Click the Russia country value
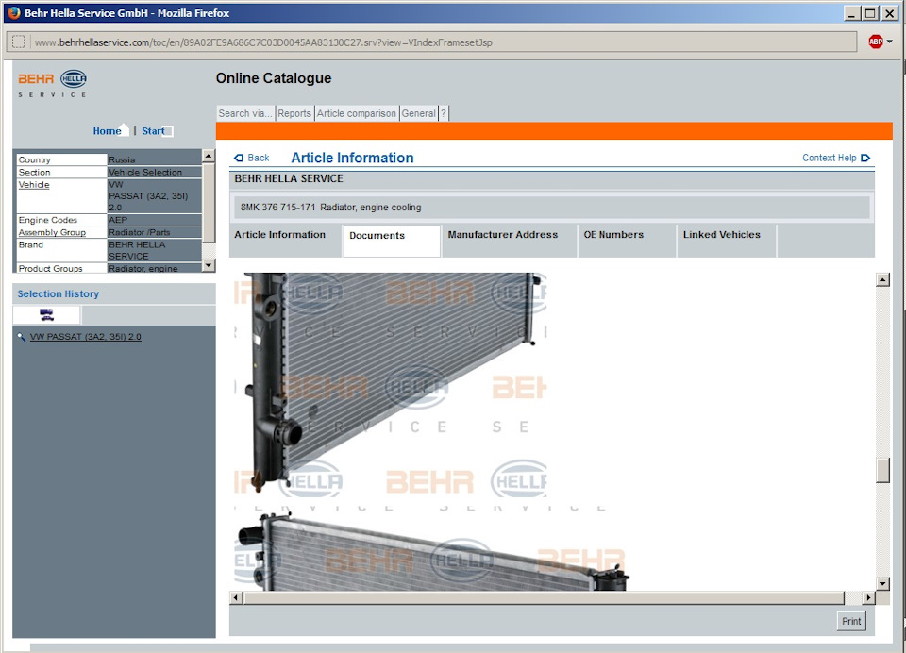This screenshot has width=906, height=653. click(122, 159)
